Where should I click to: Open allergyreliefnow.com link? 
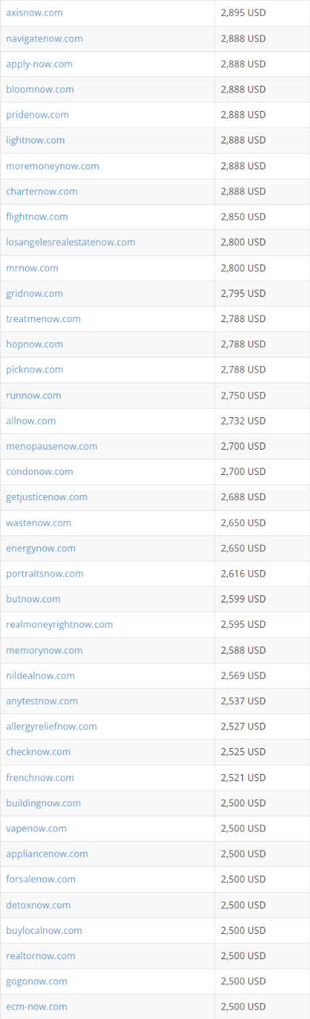pos(51,726)
